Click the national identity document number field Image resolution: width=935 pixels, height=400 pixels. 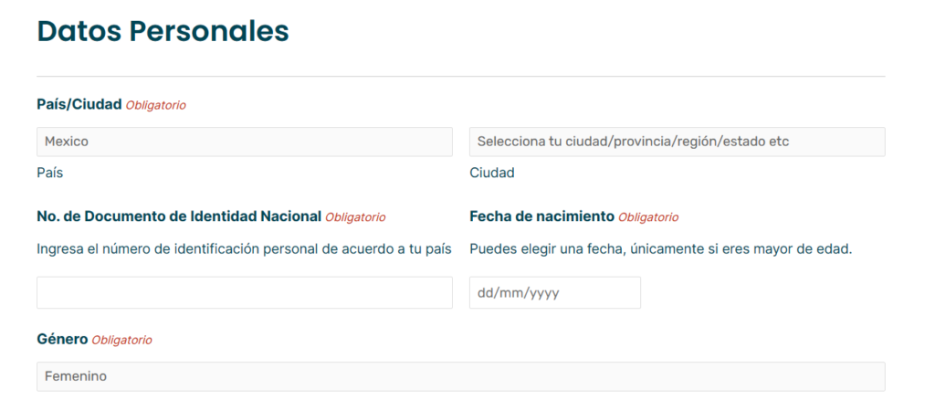[244, 292]
